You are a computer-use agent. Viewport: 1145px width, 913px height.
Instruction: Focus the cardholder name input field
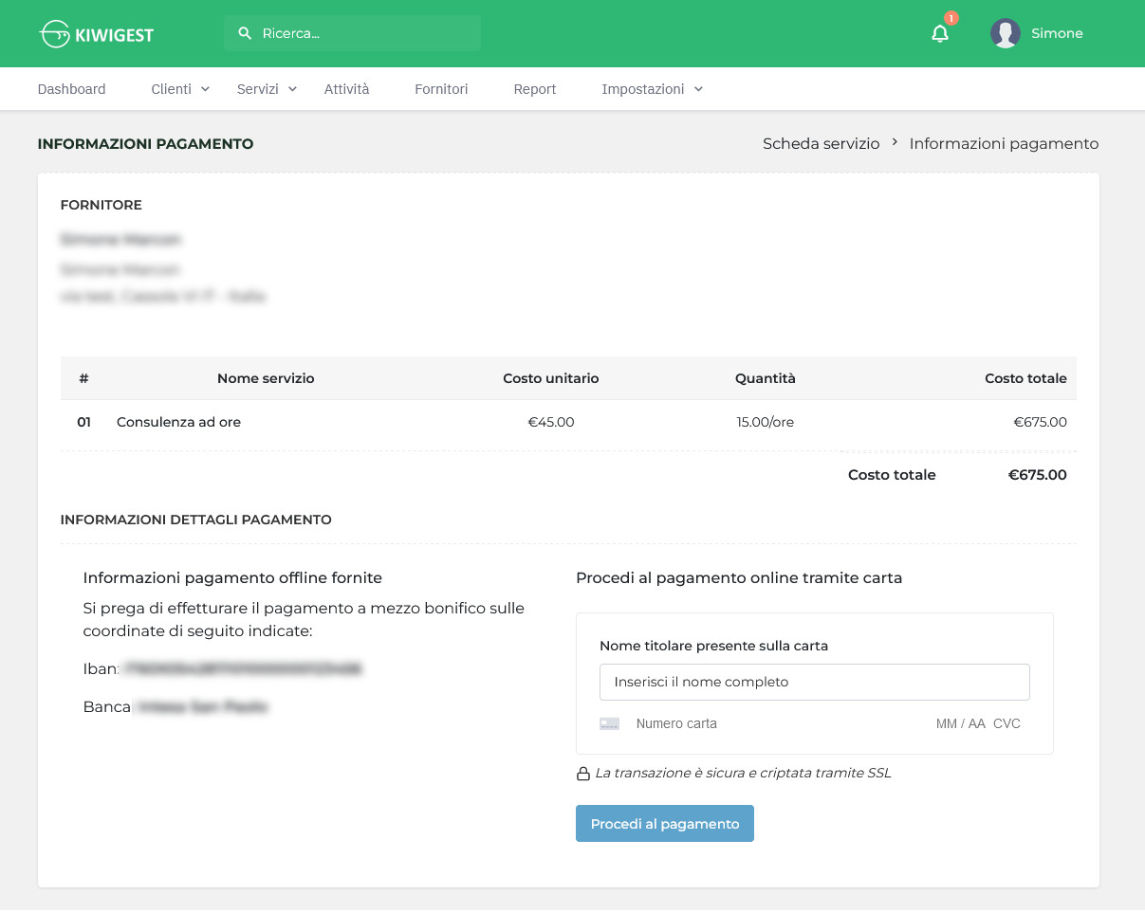point(814,682)
